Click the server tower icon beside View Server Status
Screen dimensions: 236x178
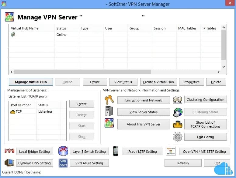(x=109, y=111)
